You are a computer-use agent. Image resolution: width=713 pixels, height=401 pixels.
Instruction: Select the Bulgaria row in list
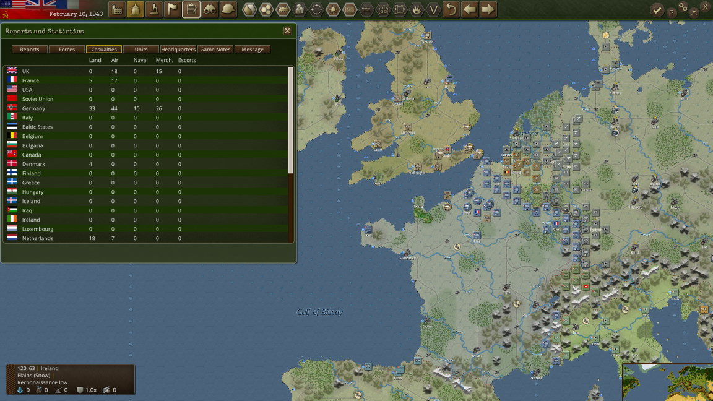point(145,145)
